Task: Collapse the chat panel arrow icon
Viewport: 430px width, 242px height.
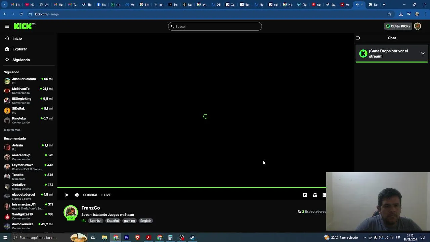Action: click(x=358, y=38)
